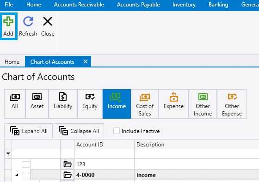259x182 pixels.
Task: Click the Close X toolbar icon
Action: coord(48,21)
